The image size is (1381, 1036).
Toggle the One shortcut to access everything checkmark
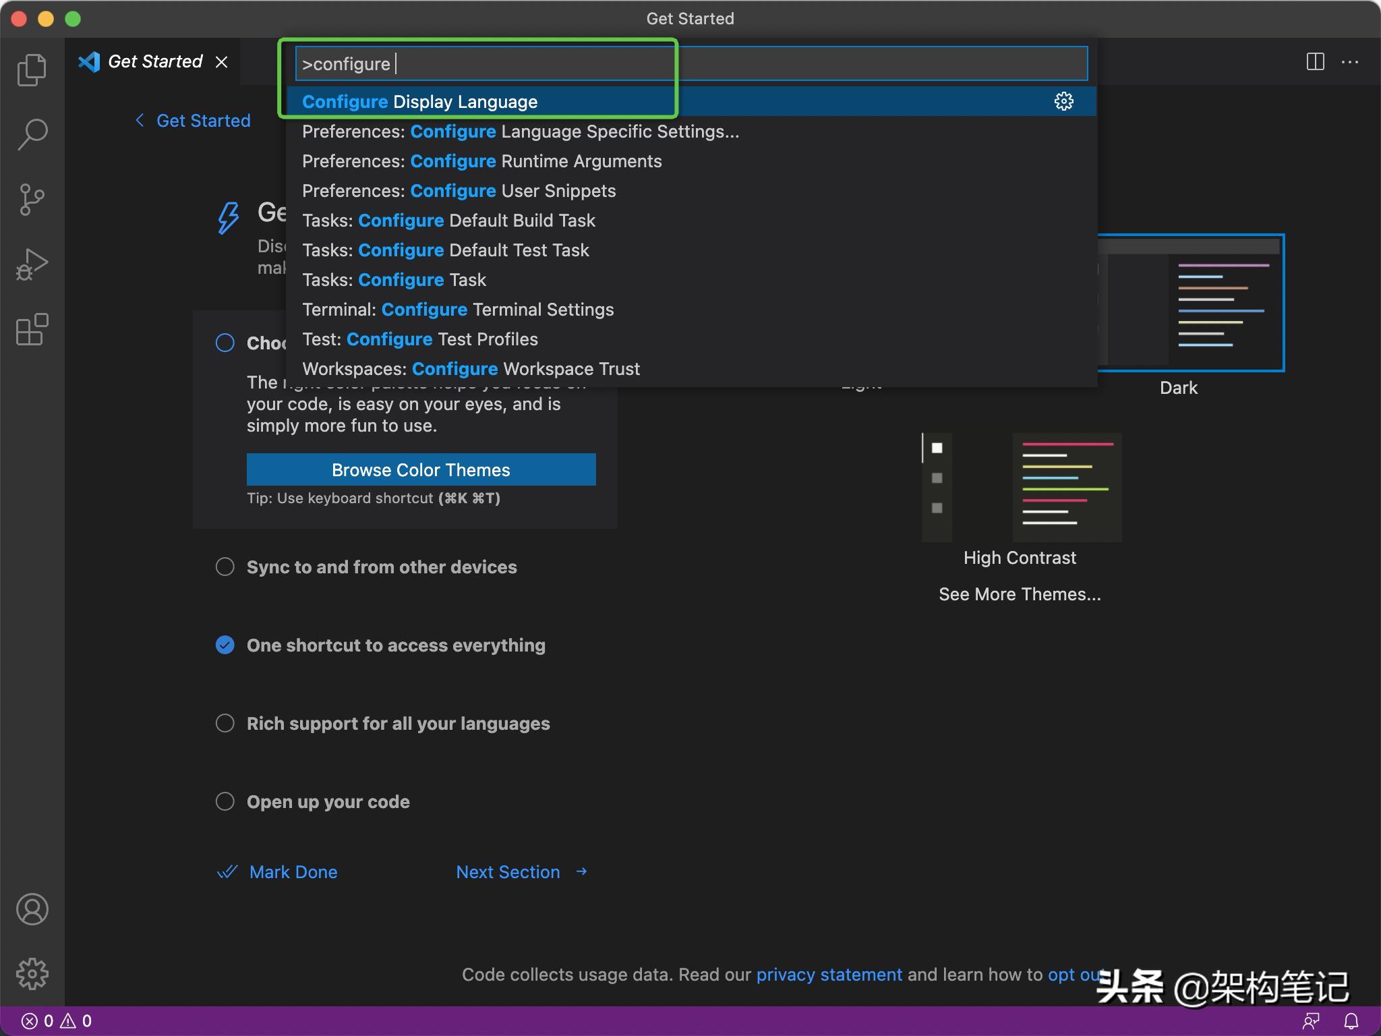[225, 645]
